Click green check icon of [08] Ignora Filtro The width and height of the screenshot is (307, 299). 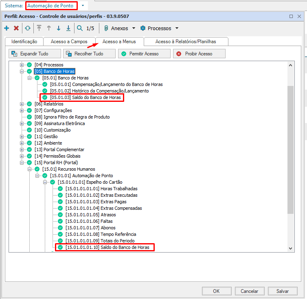click(29, 117)
